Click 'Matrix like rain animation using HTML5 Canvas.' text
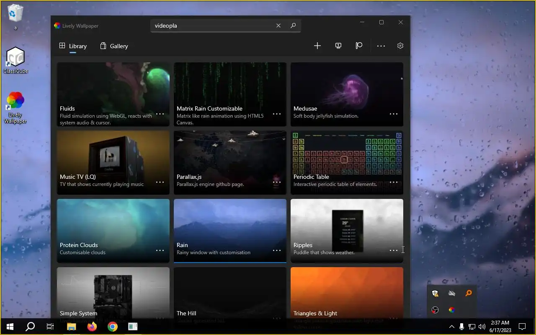The height and width of the screenshot is (335, 536). tap(220, 119)
